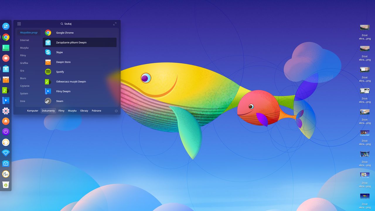Open the green terminal icon in dock
Screen dimensions: 375x211
pyautogui.click(x=6, y=48)
